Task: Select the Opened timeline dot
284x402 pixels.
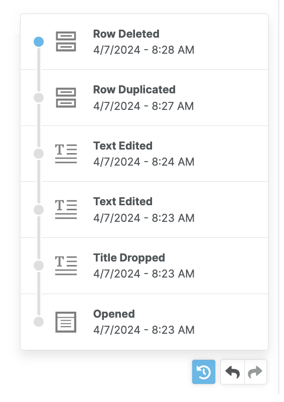Action: click(x=39, y=322)
